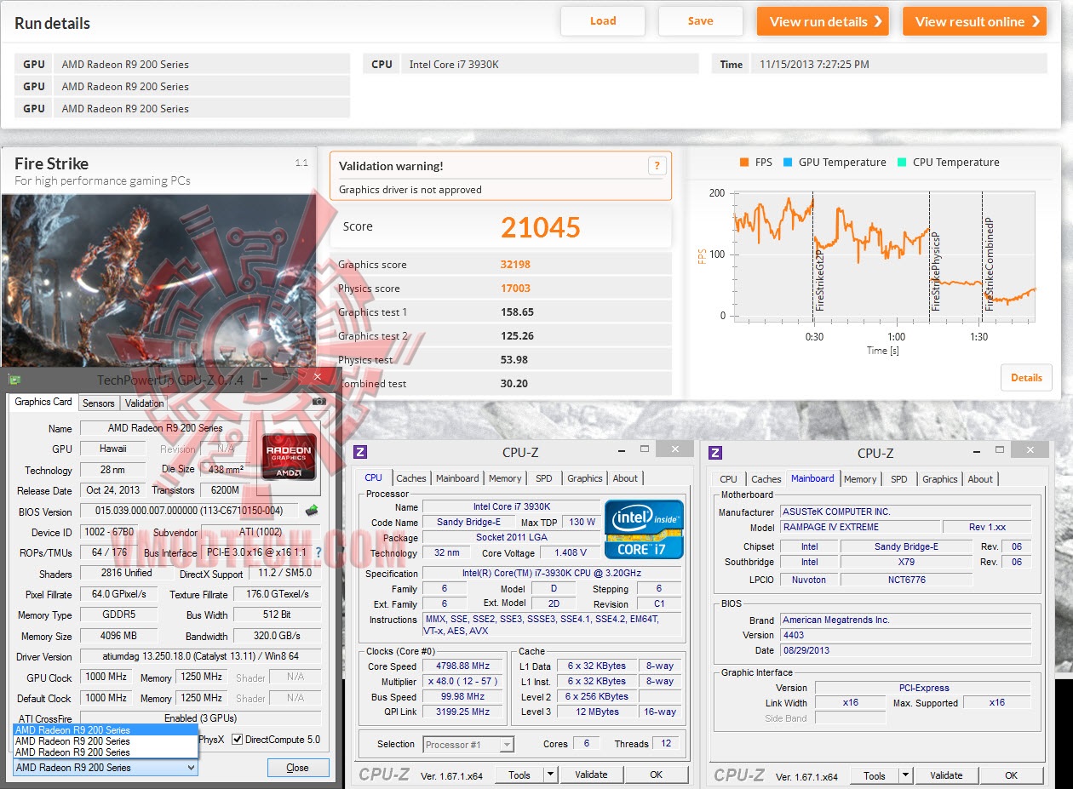The image size is (1073, 789).
Task: Select the Graphics Card tab in GPU-Z
Action: [43, 402]
